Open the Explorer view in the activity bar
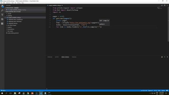 2,6
